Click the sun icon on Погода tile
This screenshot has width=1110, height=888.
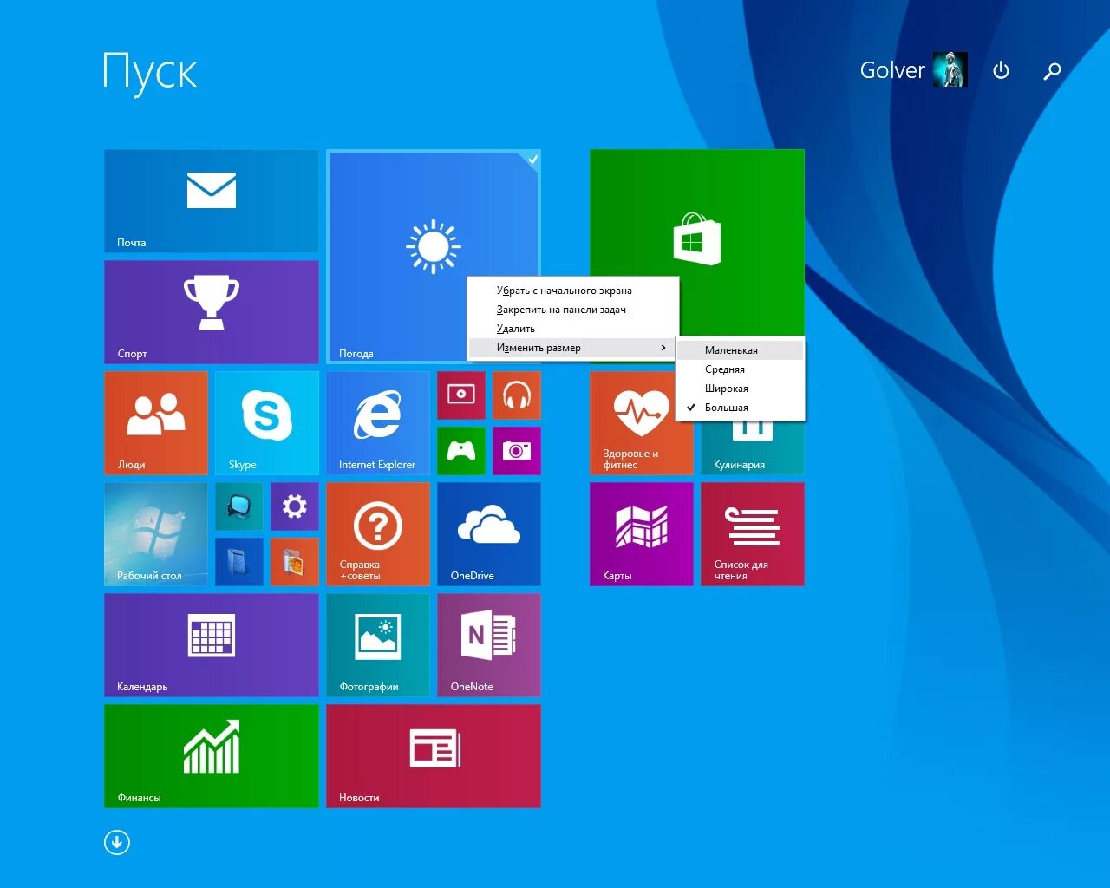point(433,247)
